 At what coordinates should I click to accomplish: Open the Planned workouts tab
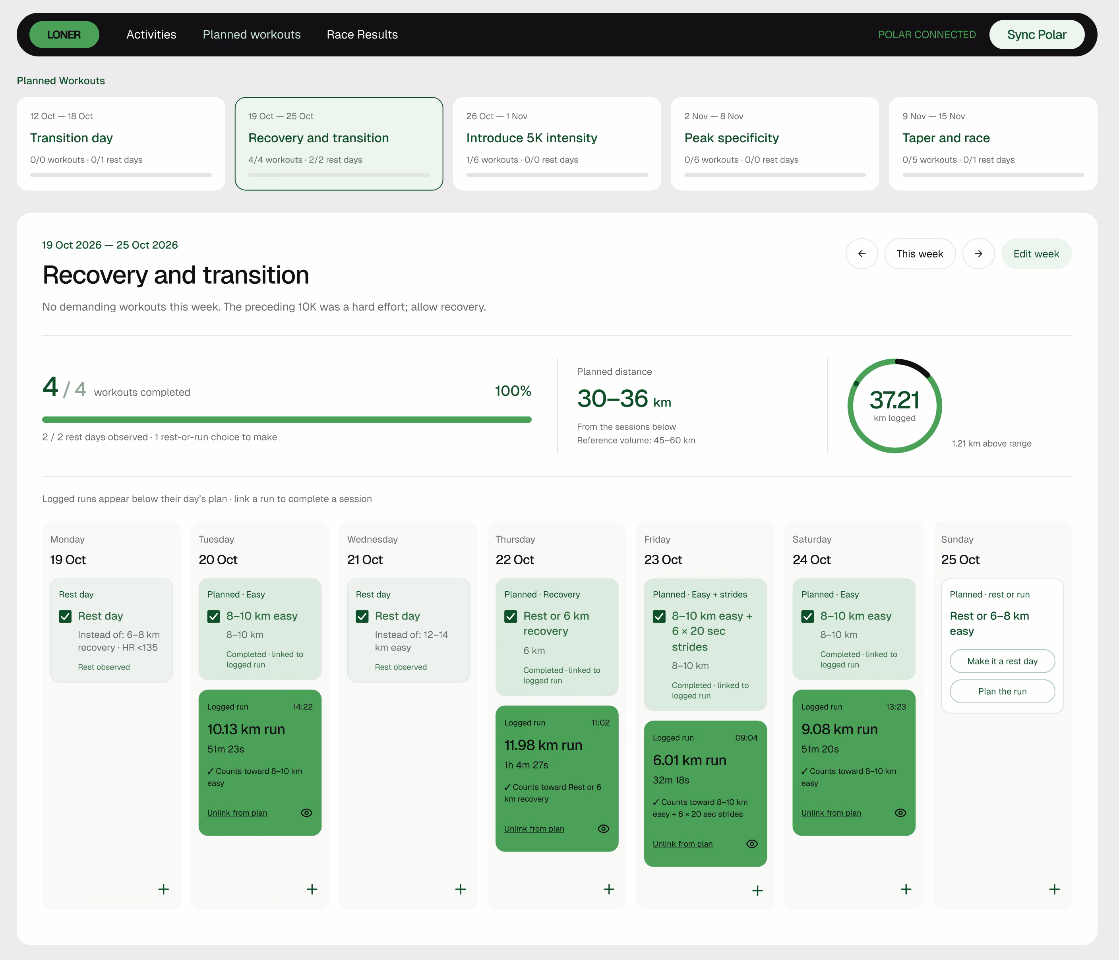point(252,35)
